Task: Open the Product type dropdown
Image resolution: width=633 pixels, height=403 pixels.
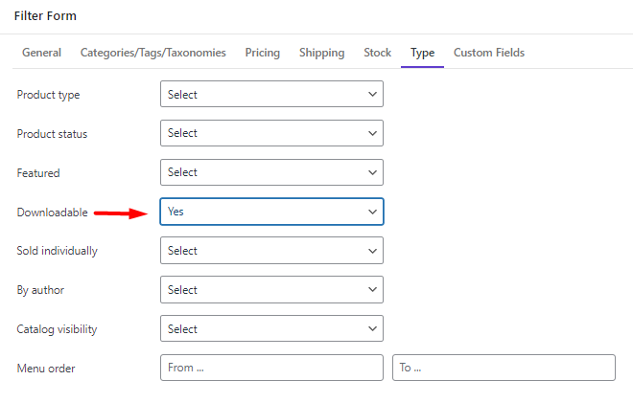Action: pyautogui.click(x=271, y=94)
